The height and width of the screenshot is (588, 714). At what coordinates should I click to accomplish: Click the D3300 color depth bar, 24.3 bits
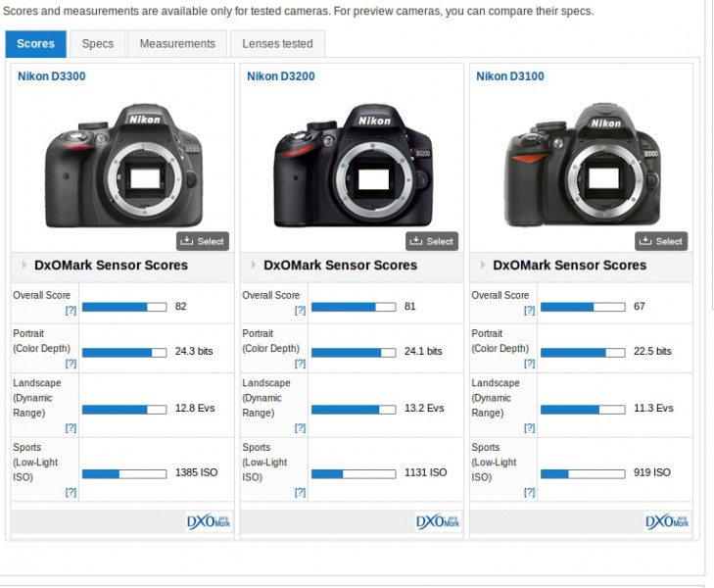click(124, 353)
